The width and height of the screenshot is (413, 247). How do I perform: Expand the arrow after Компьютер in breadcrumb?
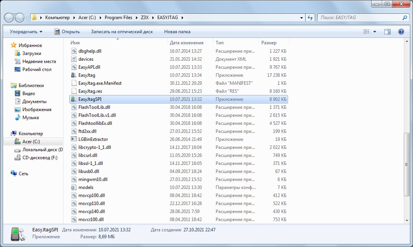[74, 18]
